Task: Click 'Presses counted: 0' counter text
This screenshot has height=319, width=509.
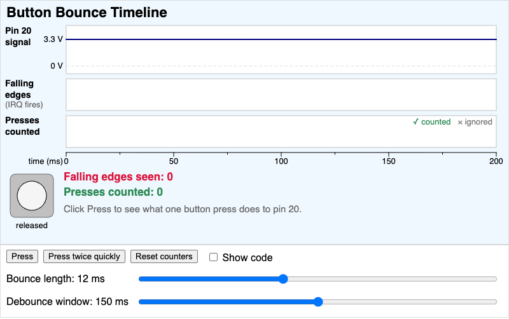Action: point(113,192)
